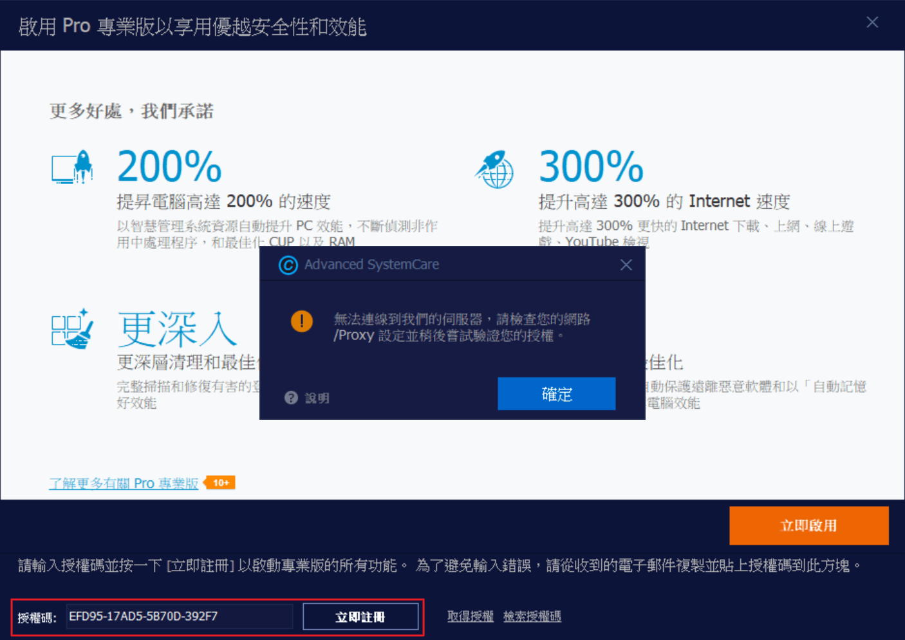Click the 200% heading text

169,167
